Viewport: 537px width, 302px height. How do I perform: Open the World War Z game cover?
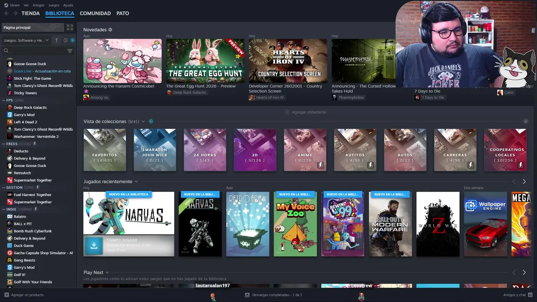pyautogui.click(x=438, y=224)
